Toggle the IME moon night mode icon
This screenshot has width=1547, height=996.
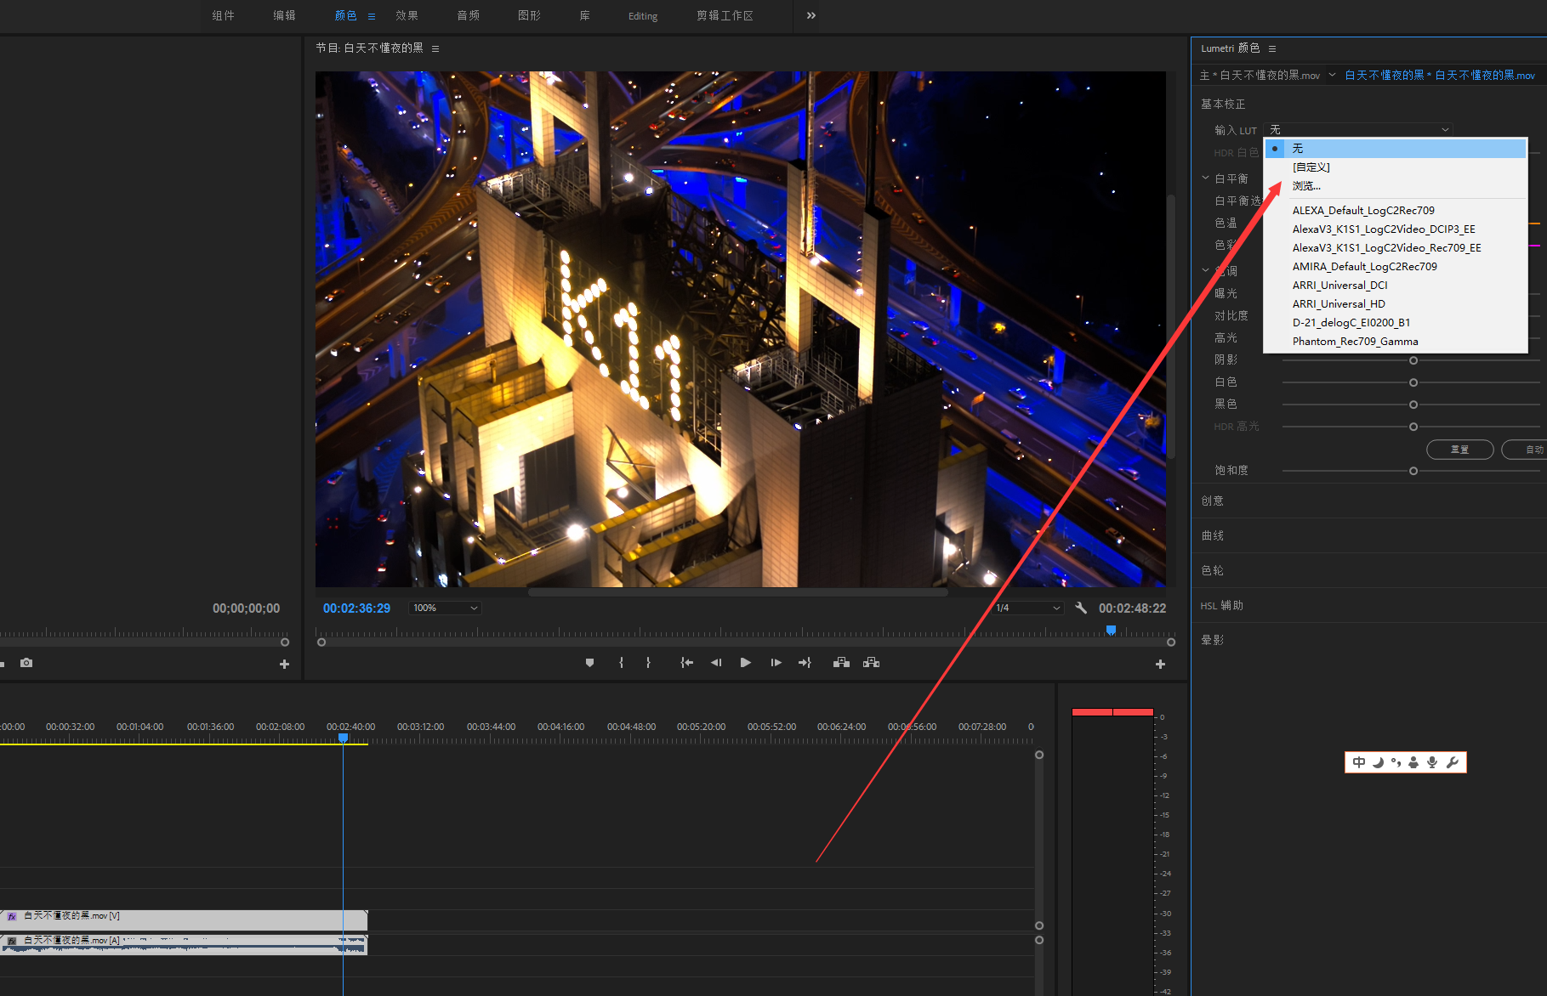tap(1378, 762)
